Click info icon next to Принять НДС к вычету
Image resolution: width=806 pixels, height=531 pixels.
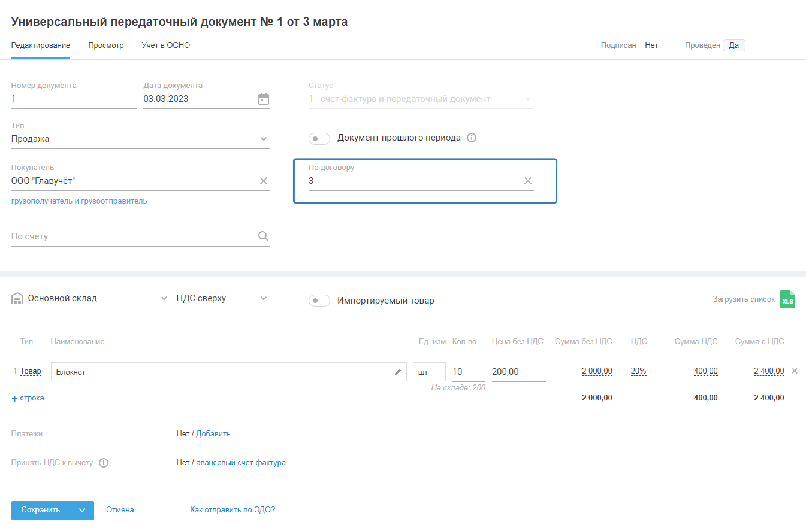[104, 463]
